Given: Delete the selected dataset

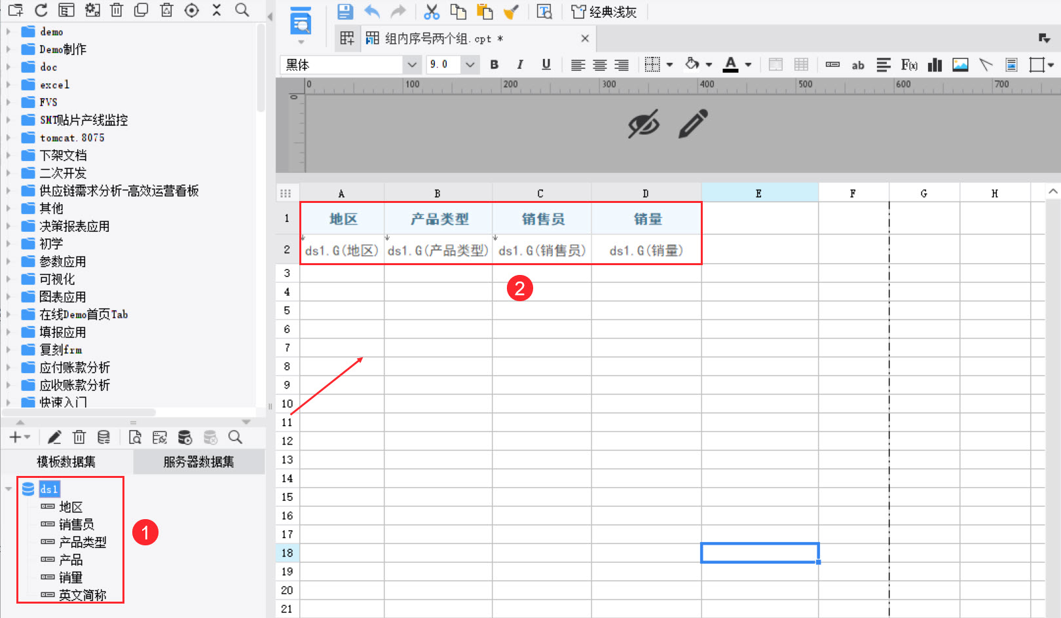Looking at the screenshot, I should [79, 437].
